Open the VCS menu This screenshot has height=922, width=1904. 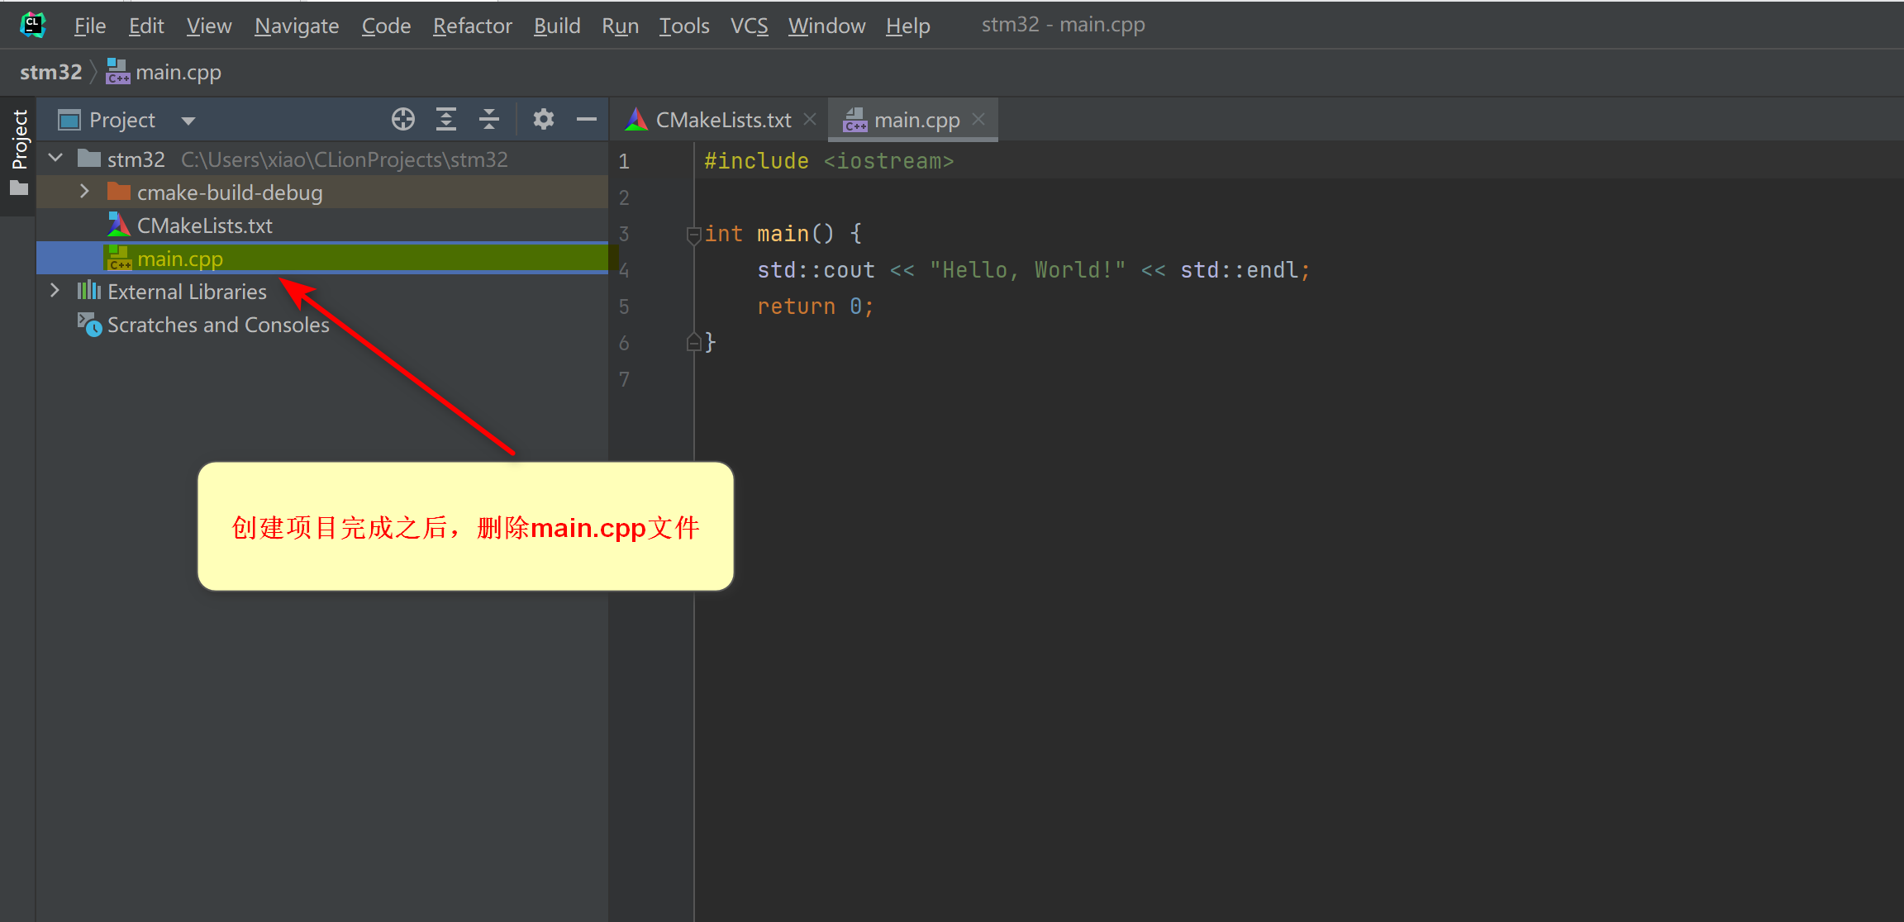[x=750, y=26]
